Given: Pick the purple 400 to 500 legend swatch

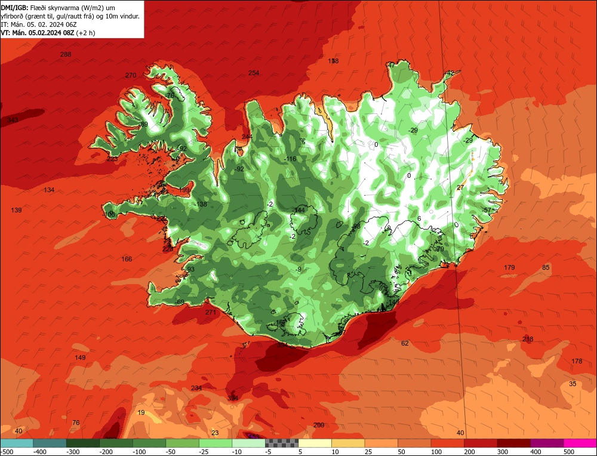Looking at the screenshot, I should 547,443.
